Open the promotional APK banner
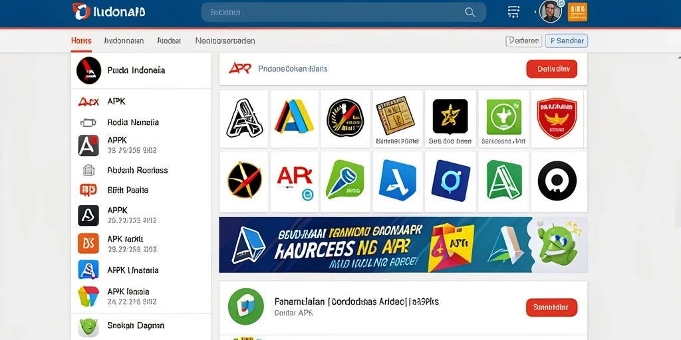Screen dimensions: 681x340 pyautogui.click(x=403, y=245)
